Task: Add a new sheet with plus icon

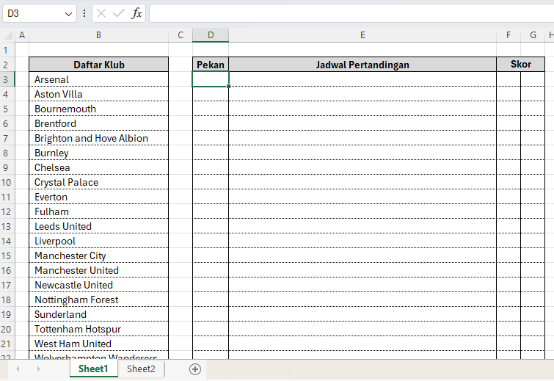Action: point(195,369)
